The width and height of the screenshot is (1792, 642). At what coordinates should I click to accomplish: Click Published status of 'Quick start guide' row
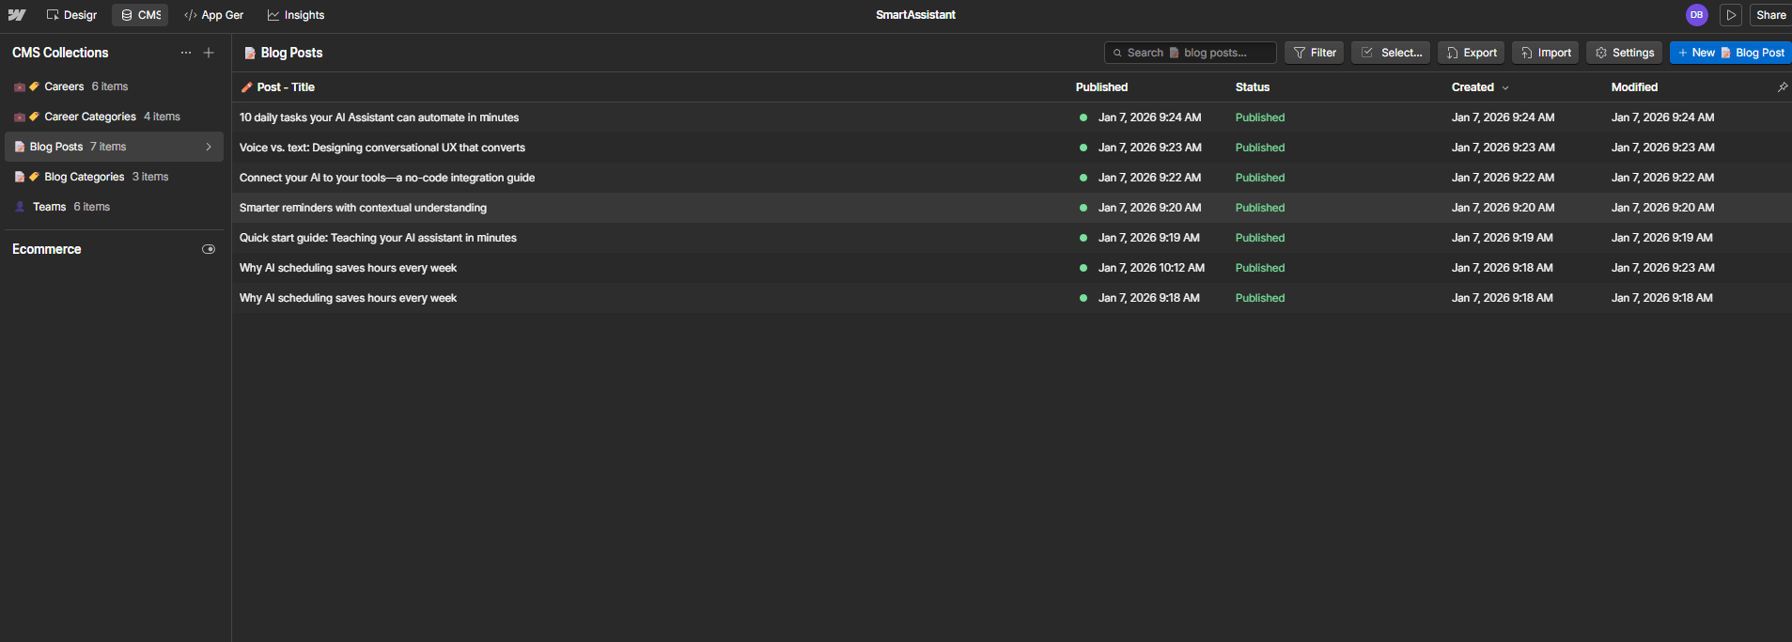1259,238
